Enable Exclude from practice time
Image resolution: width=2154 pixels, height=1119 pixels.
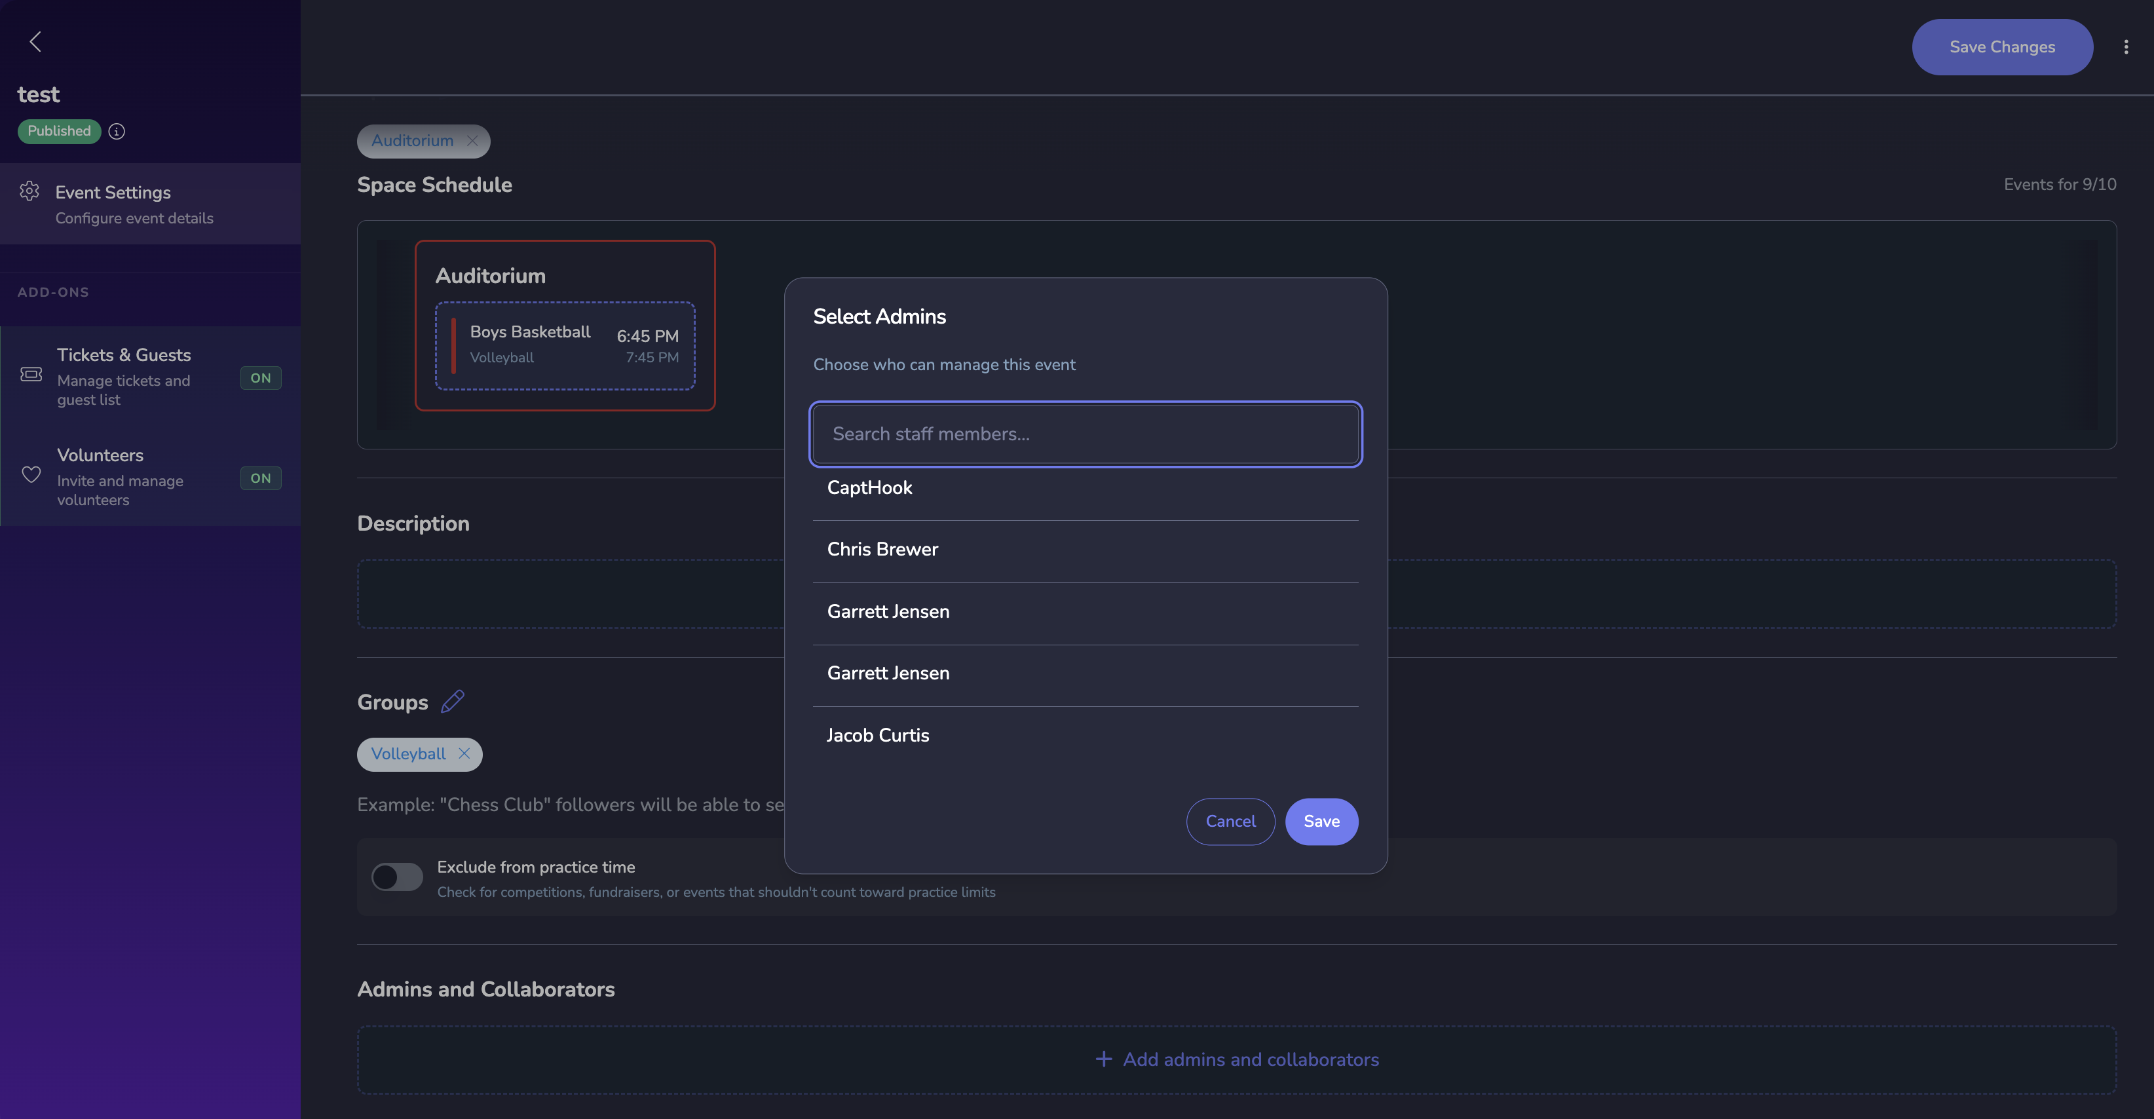[x=396, y=877]
